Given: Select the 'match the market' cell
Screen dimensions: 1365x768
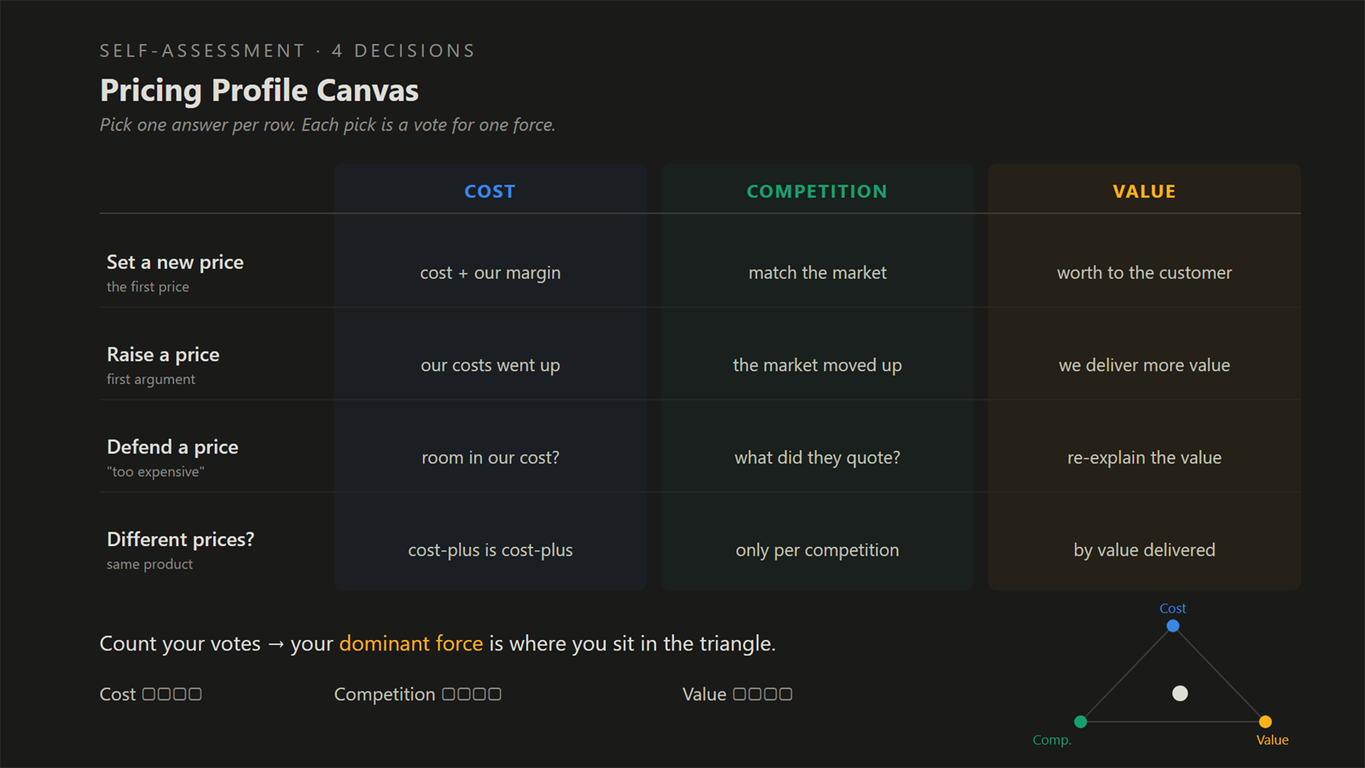Looking at the screenshot, I should click(x=817, y=273).
